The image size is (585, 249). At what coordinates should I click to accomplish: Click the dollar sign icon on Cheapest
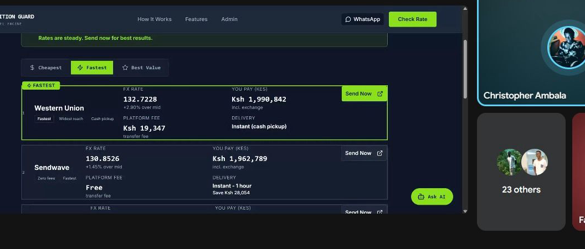tap(32, 68)
